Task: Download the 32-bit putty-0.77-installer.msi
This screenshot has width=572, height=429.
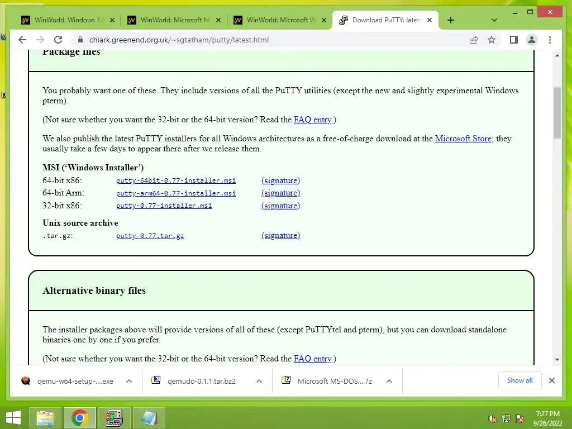Action: [x=164, y=206]
